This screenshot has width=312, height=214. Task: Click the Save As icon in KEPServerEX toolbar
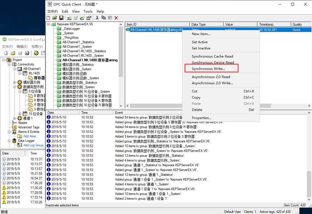[27, 53]
